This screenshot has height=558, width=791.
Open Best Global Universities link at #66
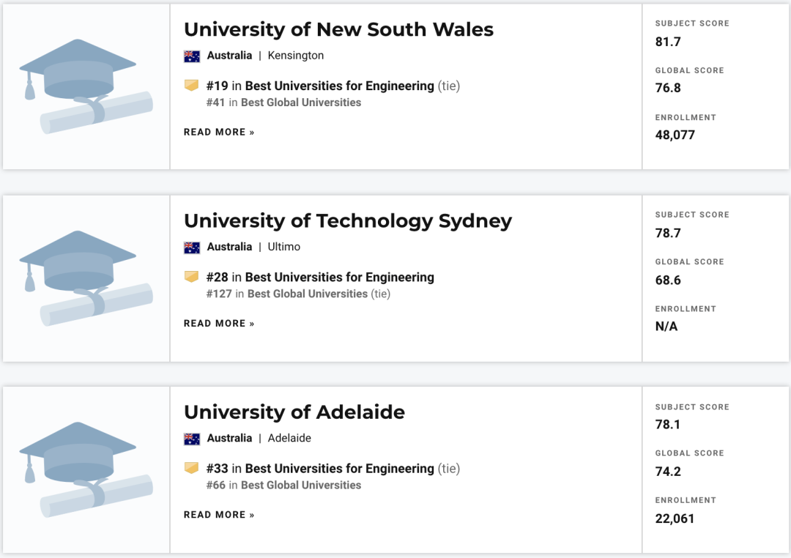[301, 485]
